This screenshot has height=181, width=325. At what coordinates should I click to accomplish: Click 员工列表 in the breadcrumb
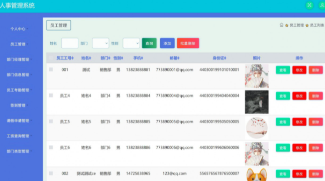pyautogui.click(x=317, y=25)
